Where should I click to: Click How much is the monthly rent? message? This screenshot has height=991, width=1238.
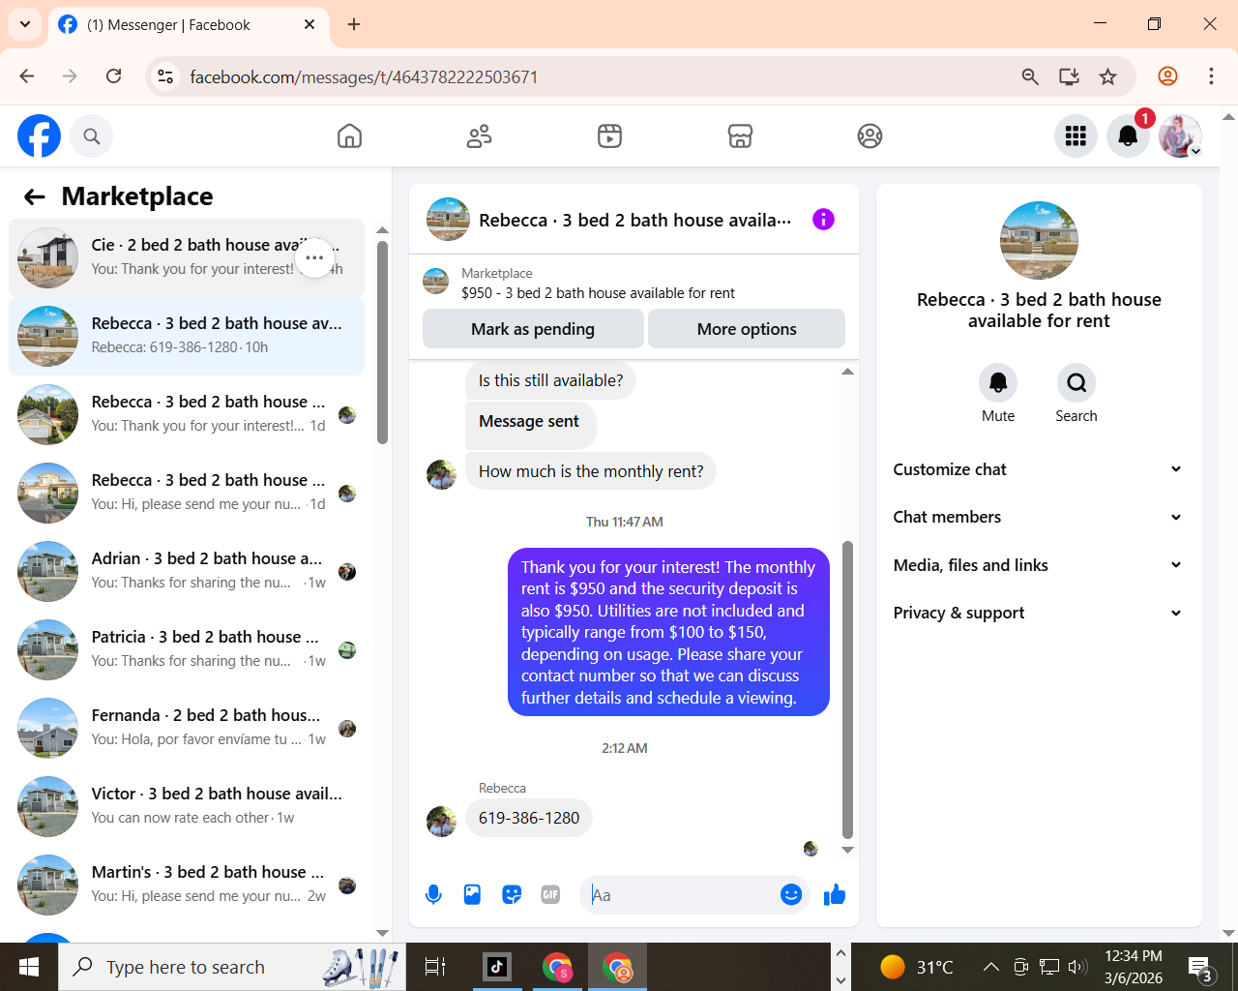591,471
